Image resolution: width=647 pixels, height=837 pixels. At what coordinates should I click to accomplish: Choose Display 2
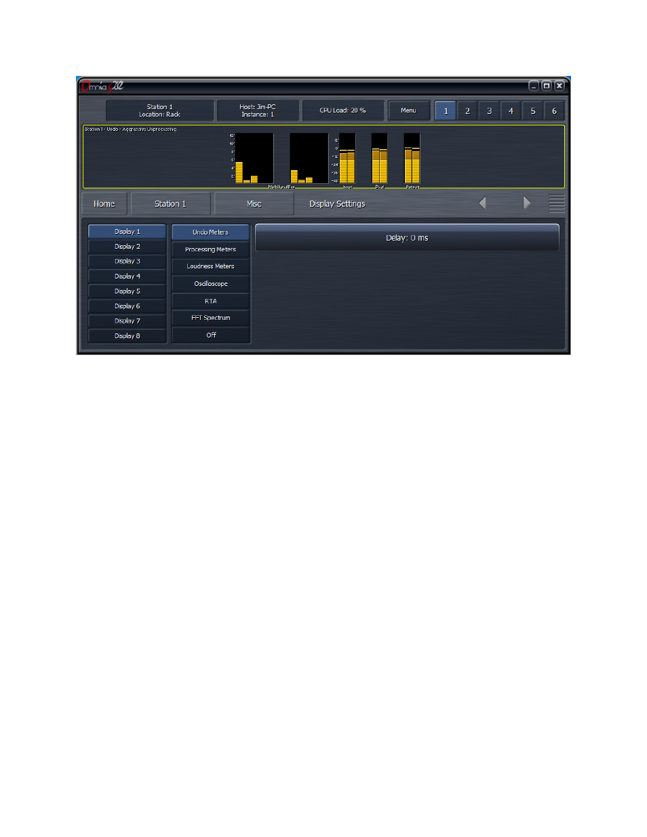click(128, 247)
